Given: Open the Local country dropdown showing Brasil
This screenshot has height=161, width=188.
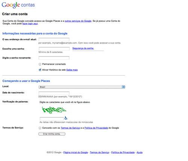Looking at the screenshot, I should tap(82, 87).
